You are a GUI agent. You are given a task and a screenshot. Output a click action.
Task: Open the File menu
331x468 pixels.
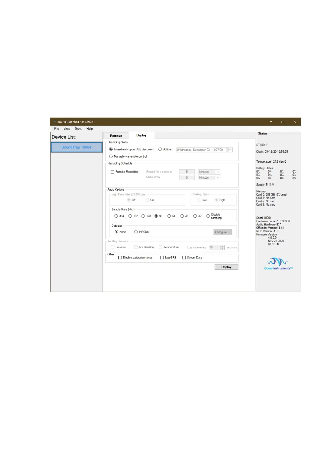click(x=56, y=129)
